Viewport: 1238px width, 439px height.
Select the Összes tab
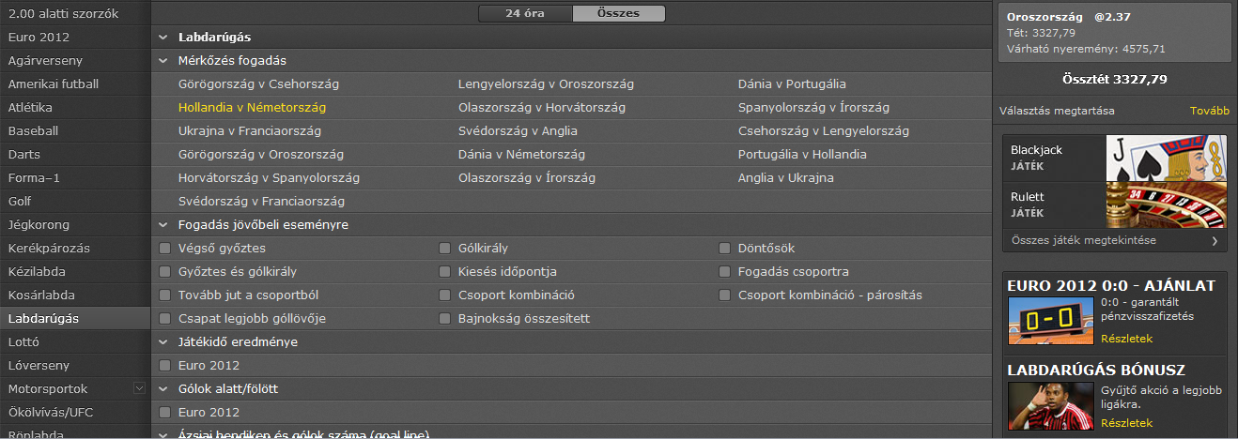(618, 14)
